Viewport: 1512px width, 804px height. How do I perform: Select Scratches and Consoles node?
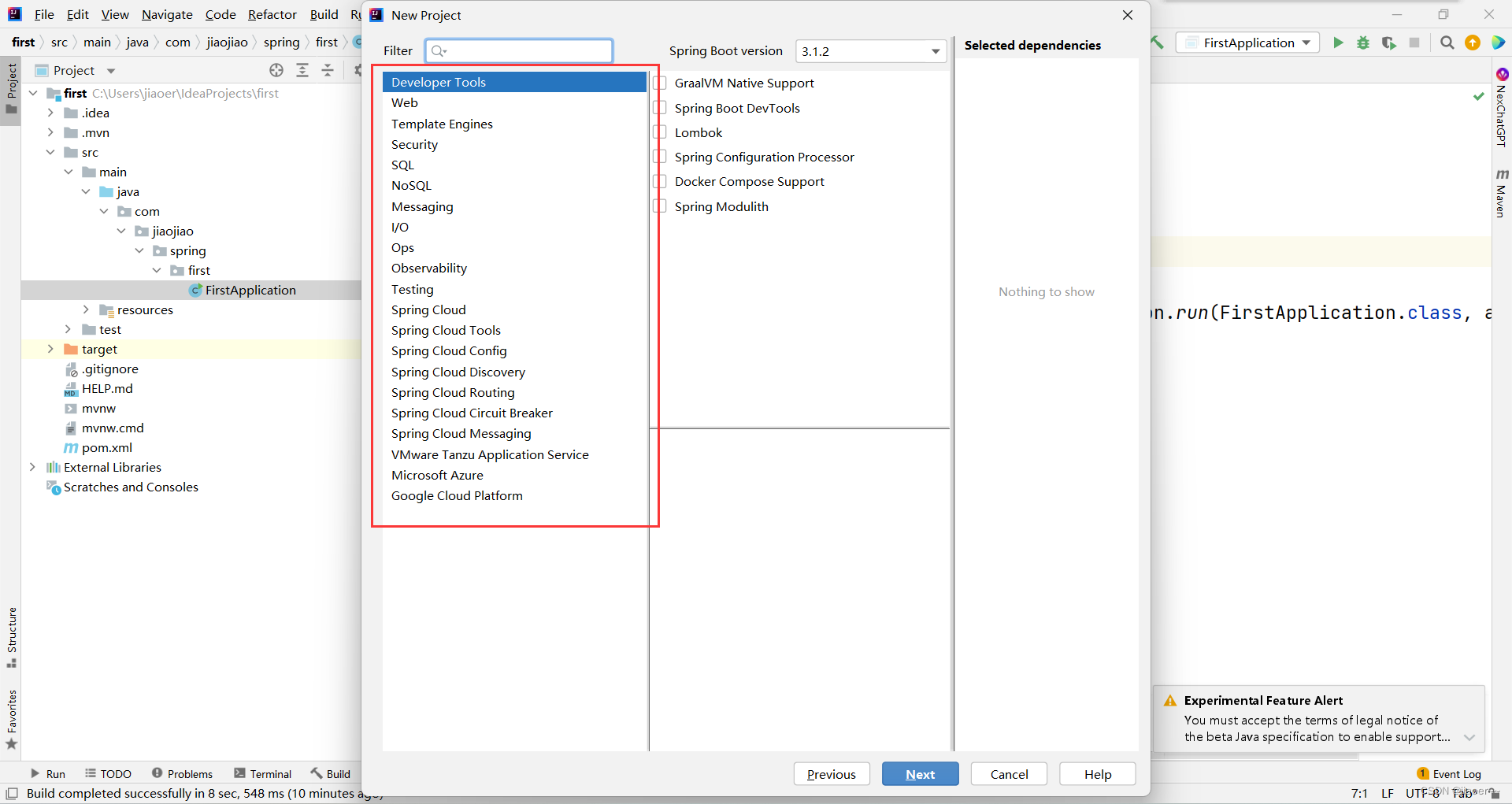[x=123, y=487]
